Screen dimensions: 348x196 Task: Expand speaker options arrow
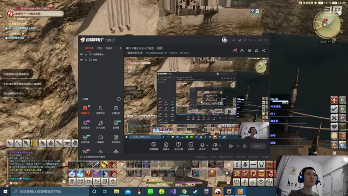point(220,145)
